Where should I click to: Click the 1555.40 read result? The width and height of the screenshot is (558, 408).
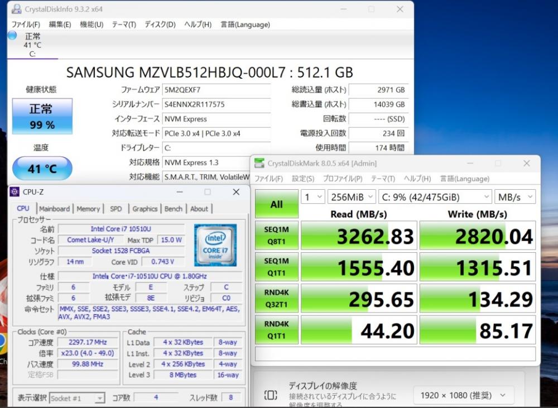tap(359, 267)
